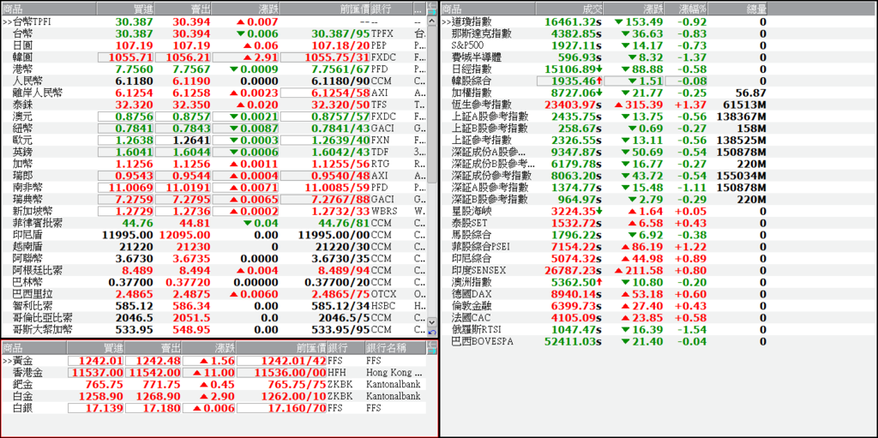Click forex panel 漲跌 column header
Viewport: 878px width, 438px height.
[x=245, y=9]
